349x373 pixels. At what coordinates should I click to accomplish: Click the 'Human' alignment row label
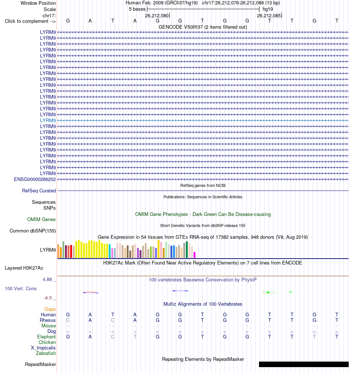pos(48,315)
